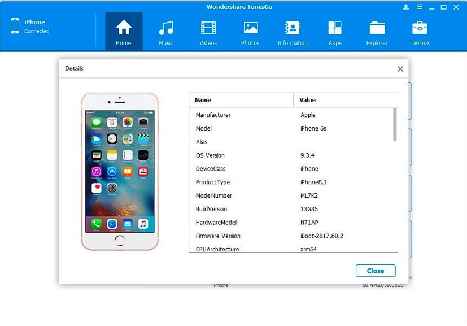This screenshot has width=467, height=326.
Task: Click the value Apple
Action: pos(308,115)
